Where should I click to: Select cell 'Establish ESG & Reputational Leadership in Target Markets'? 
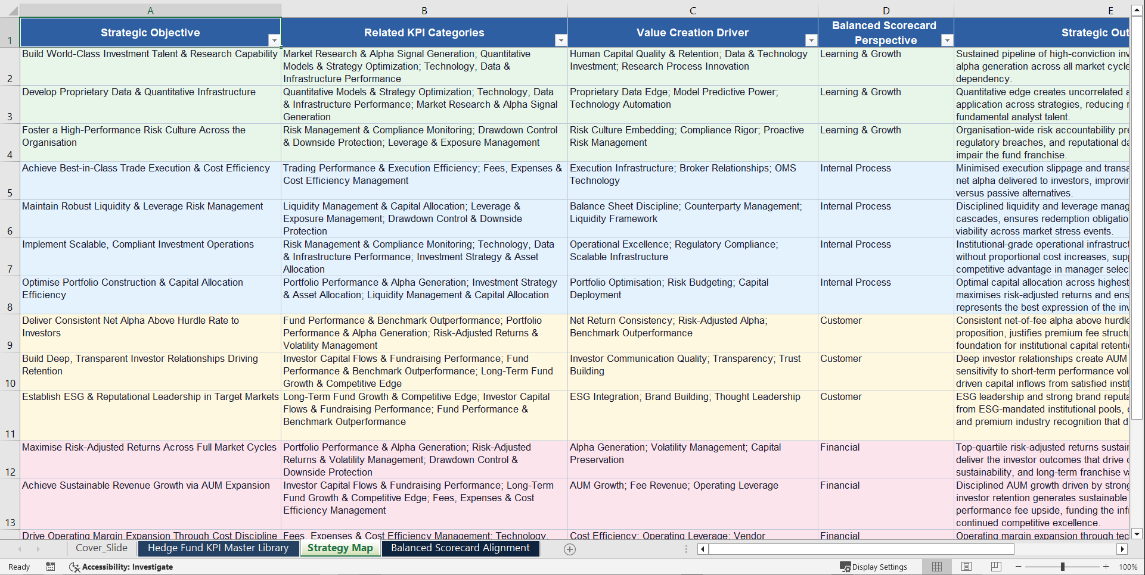pyautogui.click(x=150, y=415)
